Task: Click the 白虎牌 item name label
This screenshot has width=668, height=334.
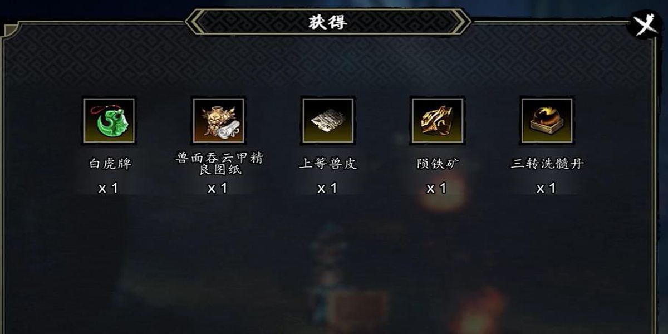Action: pyautogui.click(x=109, y=164)
